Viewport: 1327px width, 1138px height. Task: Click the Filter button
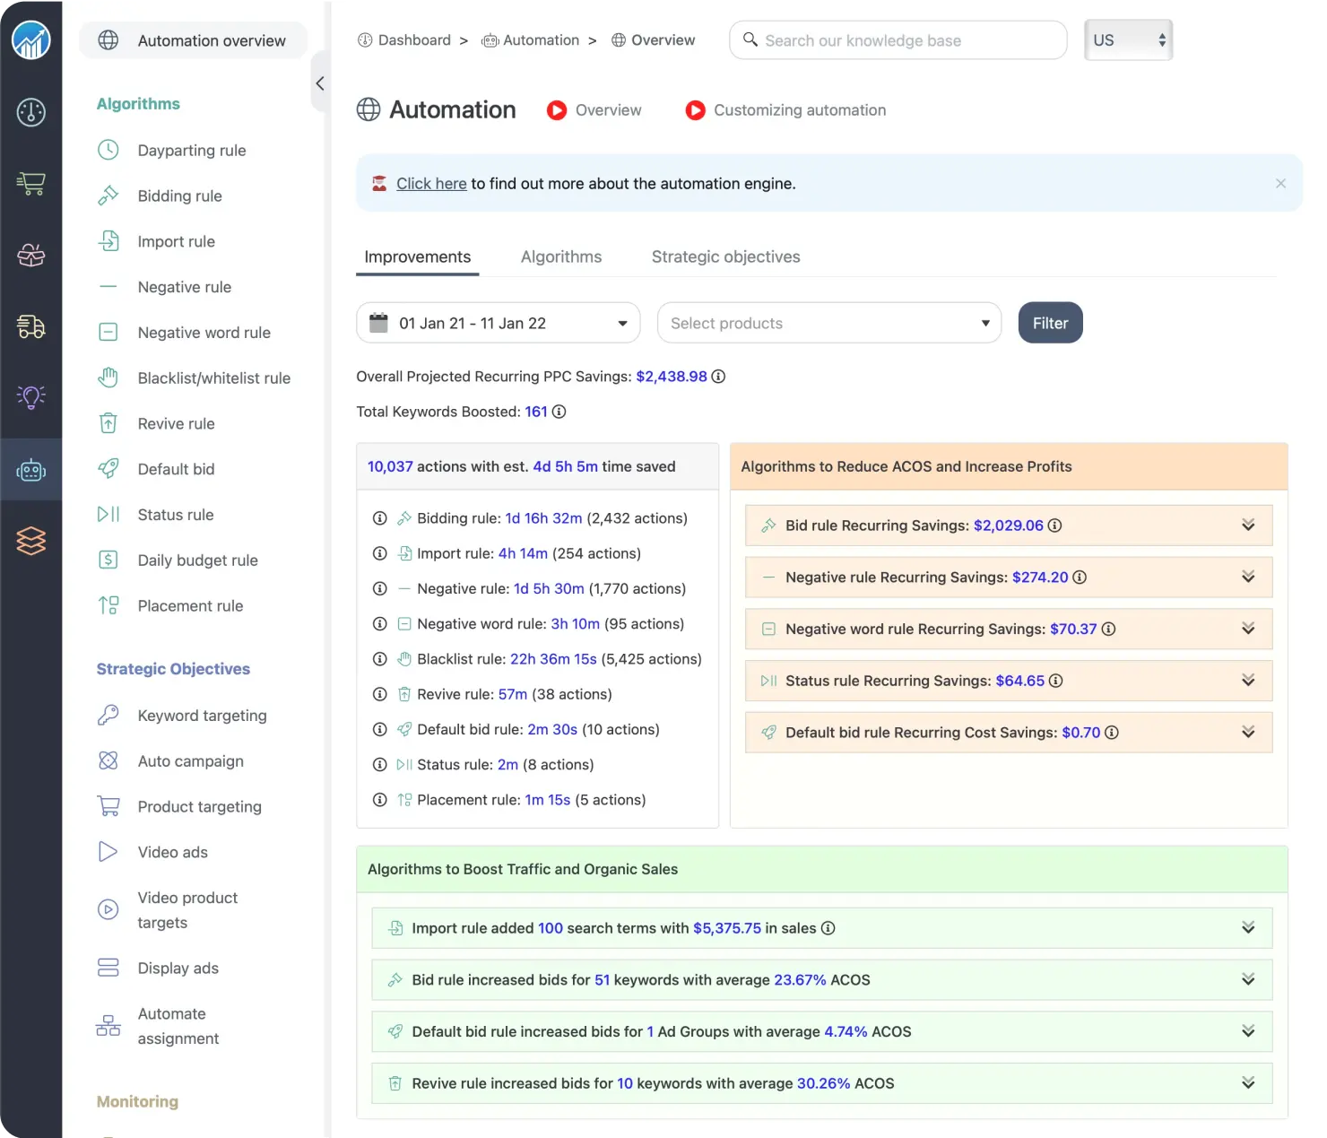(1050, 323)
